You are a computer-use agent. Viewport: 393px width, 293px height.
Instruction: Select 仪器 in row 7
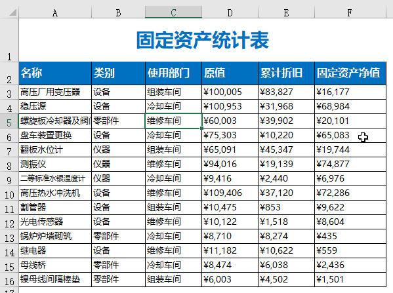pos(118,150)
